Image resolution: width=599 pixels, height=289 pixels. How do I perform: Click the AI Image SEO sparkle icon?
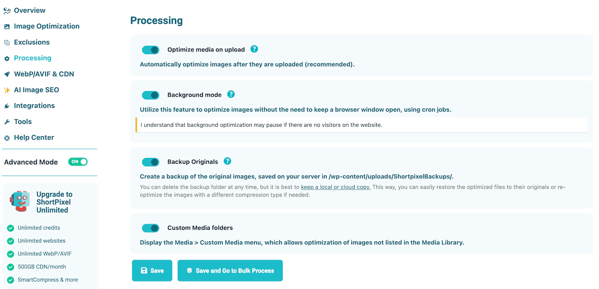point(7,90)
